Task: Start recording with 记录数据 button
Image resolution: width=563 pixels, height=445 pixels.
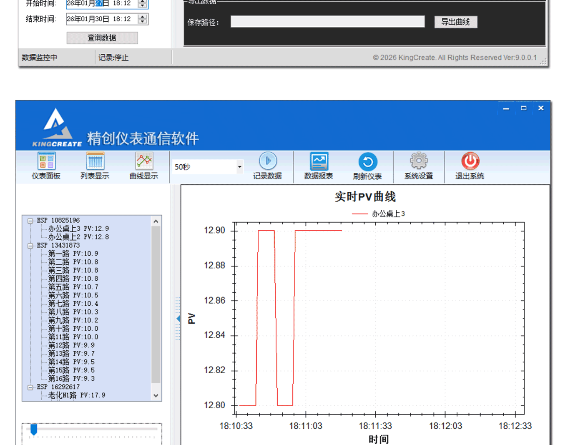Action: tap(267, 166)
